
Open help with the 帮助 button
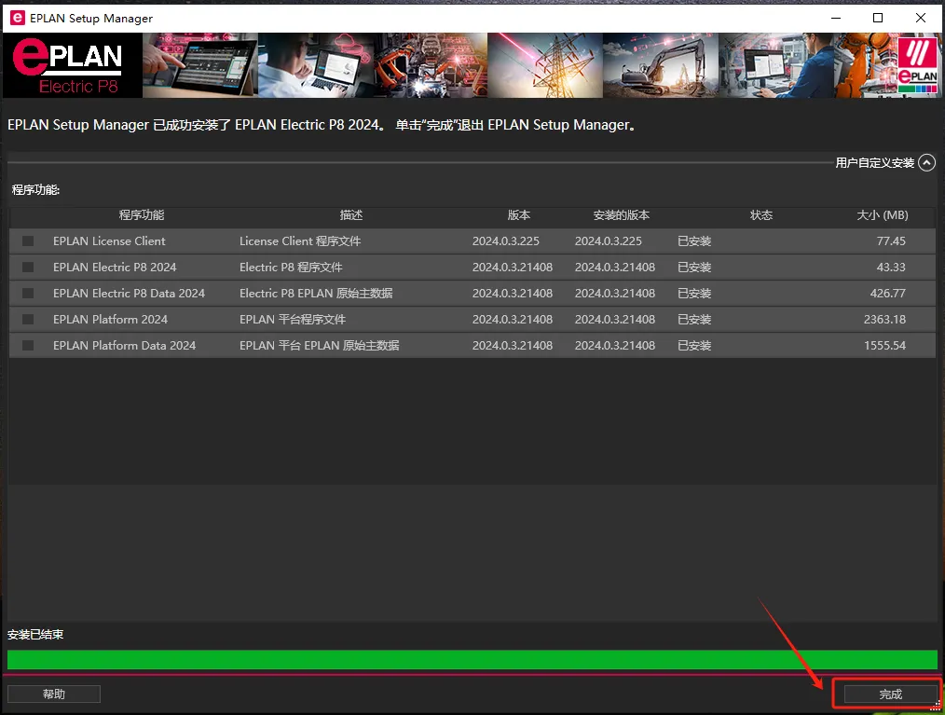pyautogui.click(x=54, y=694)
